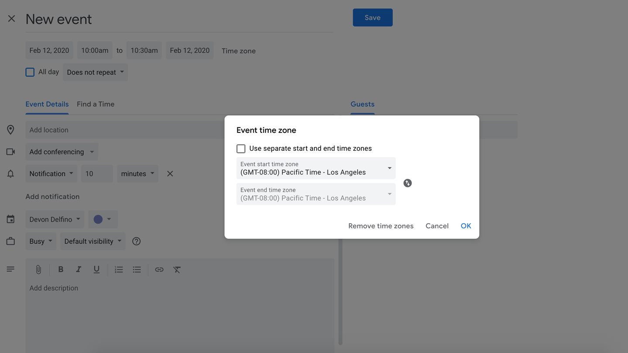Viewport: 628px width, 353px height.
Task: Click the remove formatting icon
Action: pos(177,270)
